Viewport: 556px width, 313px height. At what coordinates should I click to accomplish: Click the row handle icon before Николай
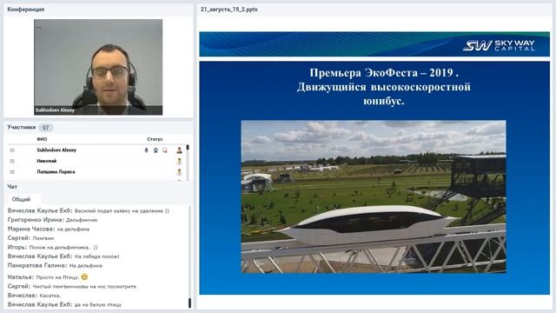click(x=12, y=161)
